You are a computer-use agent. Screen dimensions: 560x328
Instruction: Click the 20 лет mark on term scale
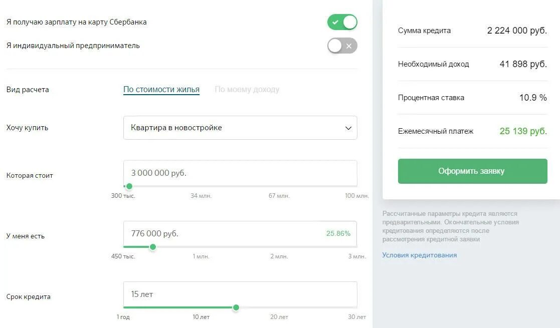(279, 317)
